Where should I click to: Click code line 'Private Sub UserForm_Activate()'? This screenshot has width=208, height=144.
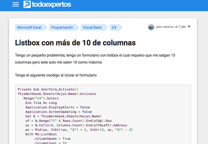48,89
